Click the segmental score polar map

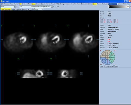pos(108,57)
